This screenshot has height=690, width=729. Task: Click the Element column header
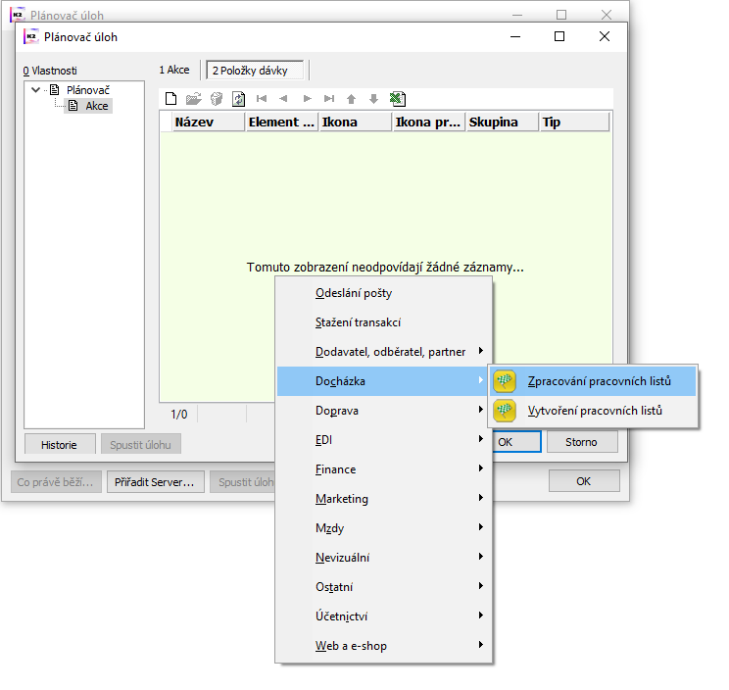(282, 123)
